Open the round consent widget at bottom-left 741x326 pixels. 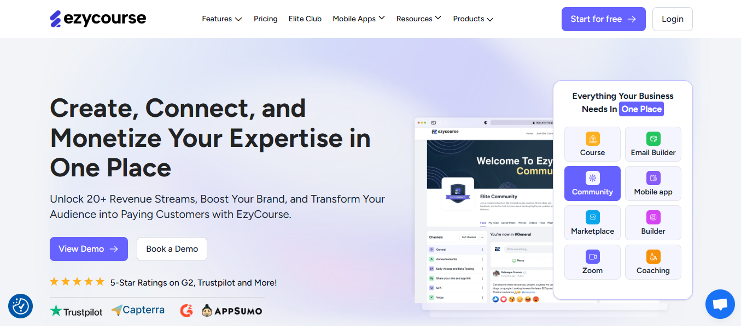21,306
